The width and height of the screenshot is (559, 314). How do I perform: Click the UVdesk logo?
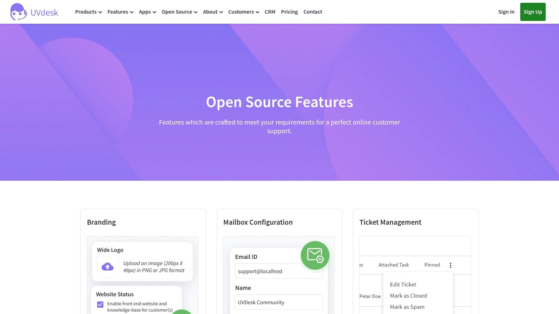coord(34,12)
